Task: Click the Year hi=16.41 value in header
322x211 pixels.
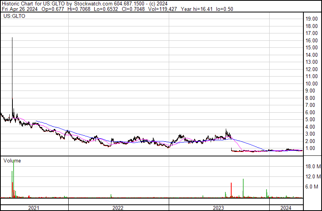Action: pyautogui.click(x=197, y=9)
